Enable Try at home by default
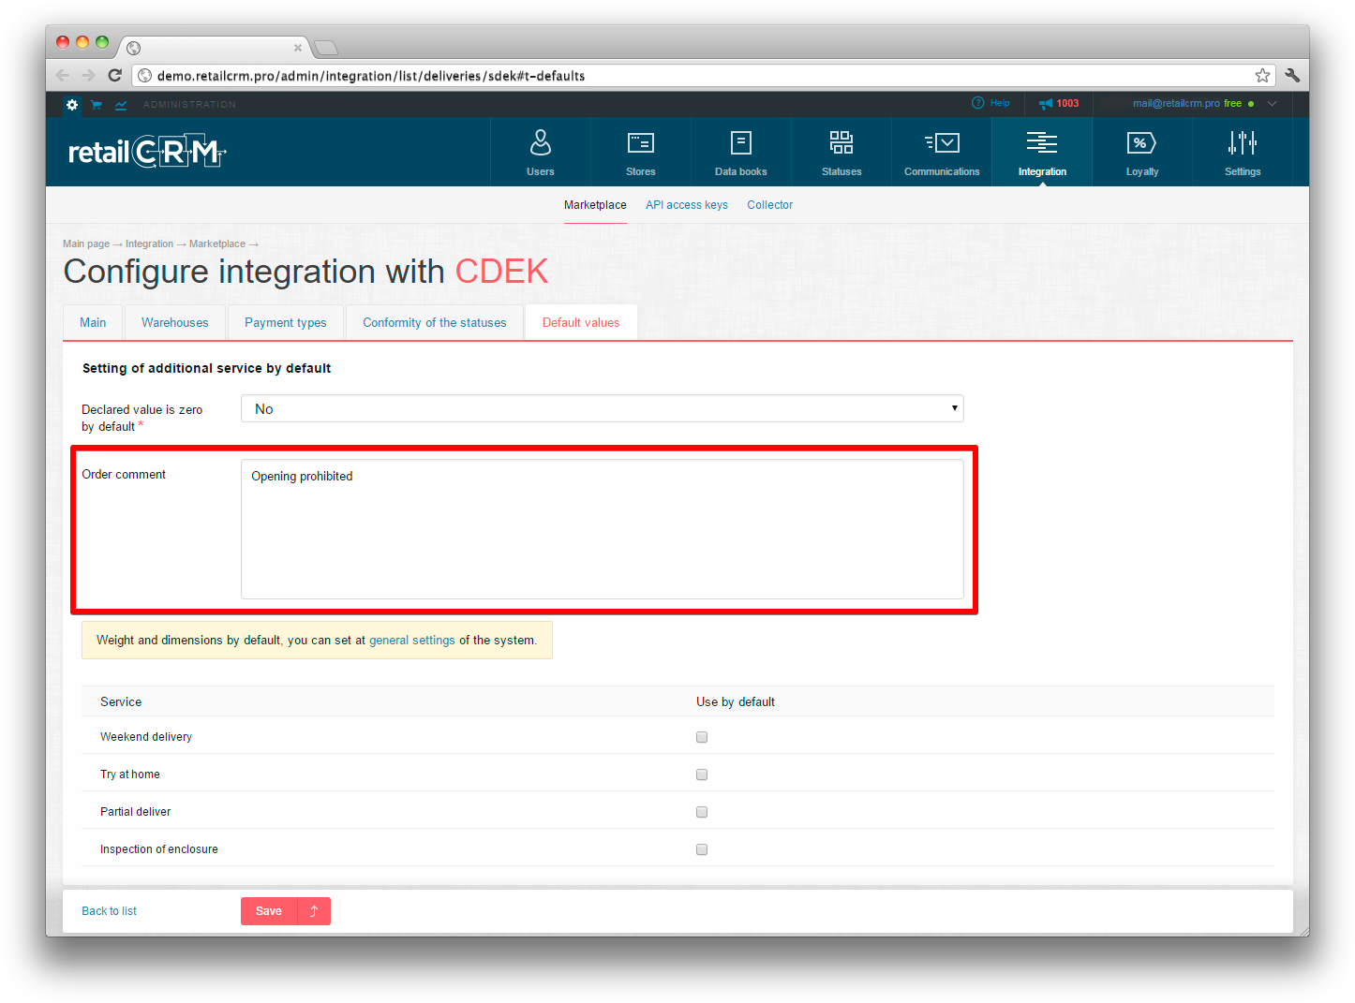The height and width of the screenshot is (1003, 1355). pyautogui.click(x=702, y=774)
